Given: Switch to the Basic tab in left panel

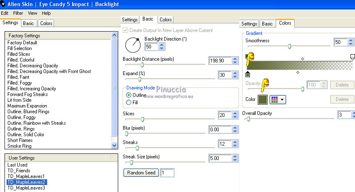Looking at the screenshot, I should pyautogui.click(x=28, y=23).
